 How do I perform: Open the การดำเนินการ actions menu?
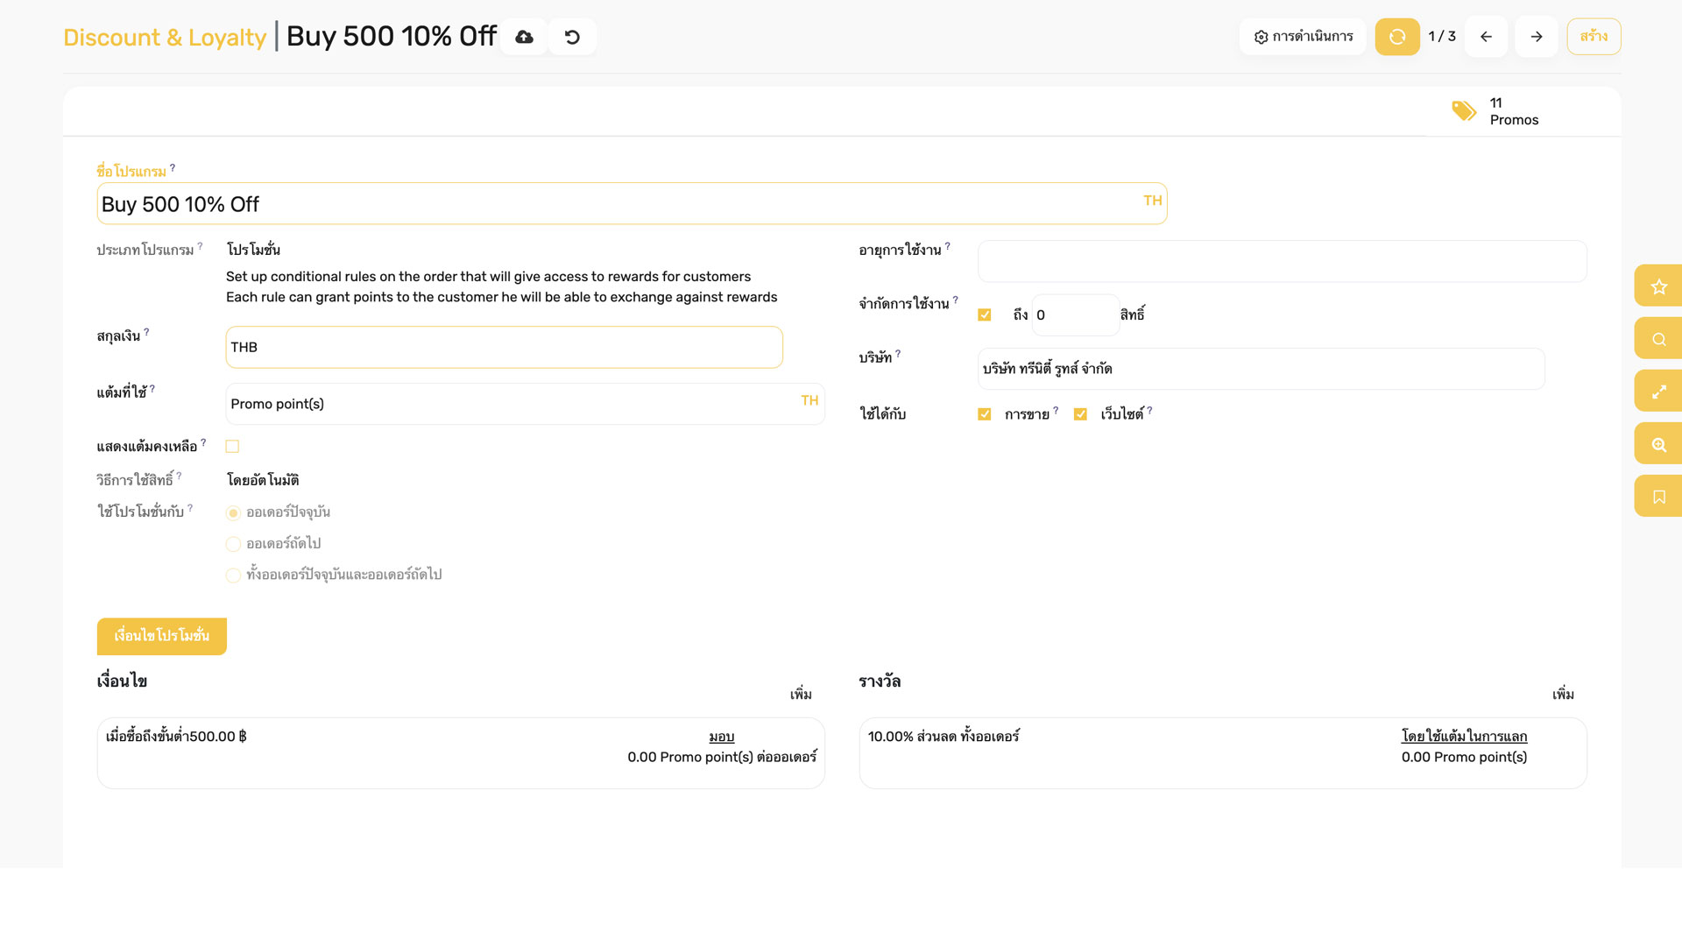click(1303, 37)
